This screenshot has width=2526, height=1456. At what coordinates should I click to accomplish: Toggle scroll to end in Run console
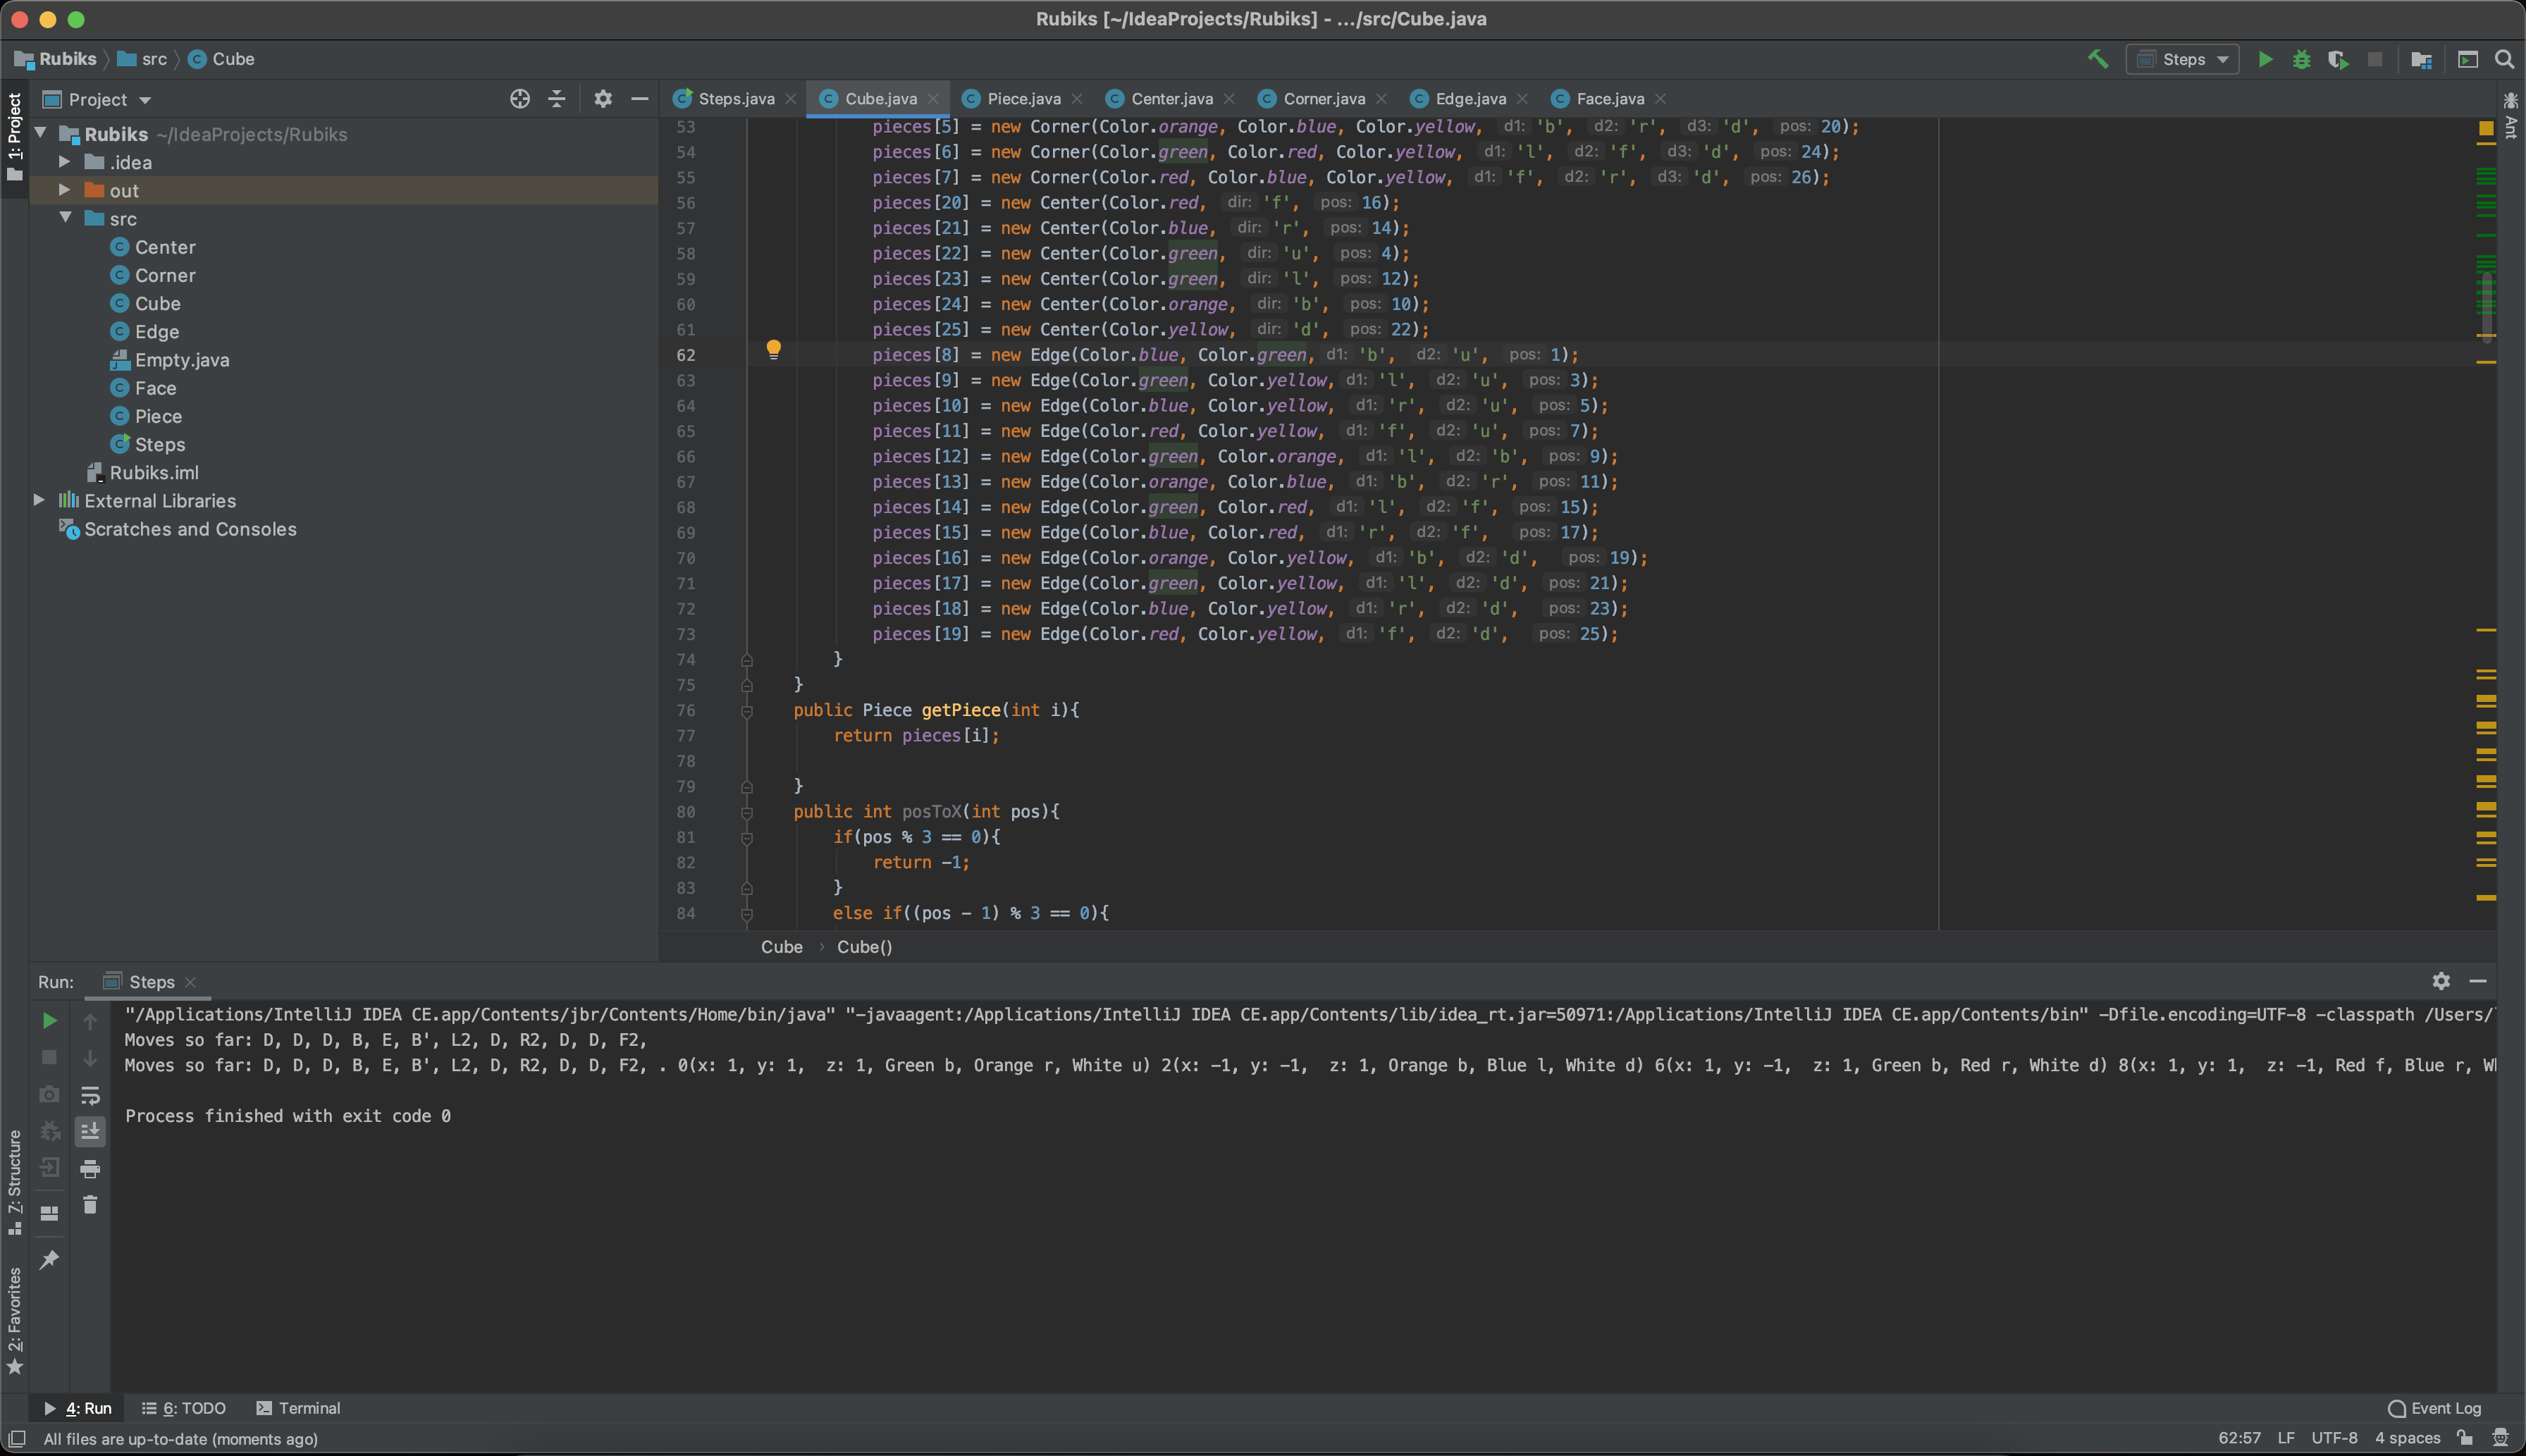[x=90, y=1131]
